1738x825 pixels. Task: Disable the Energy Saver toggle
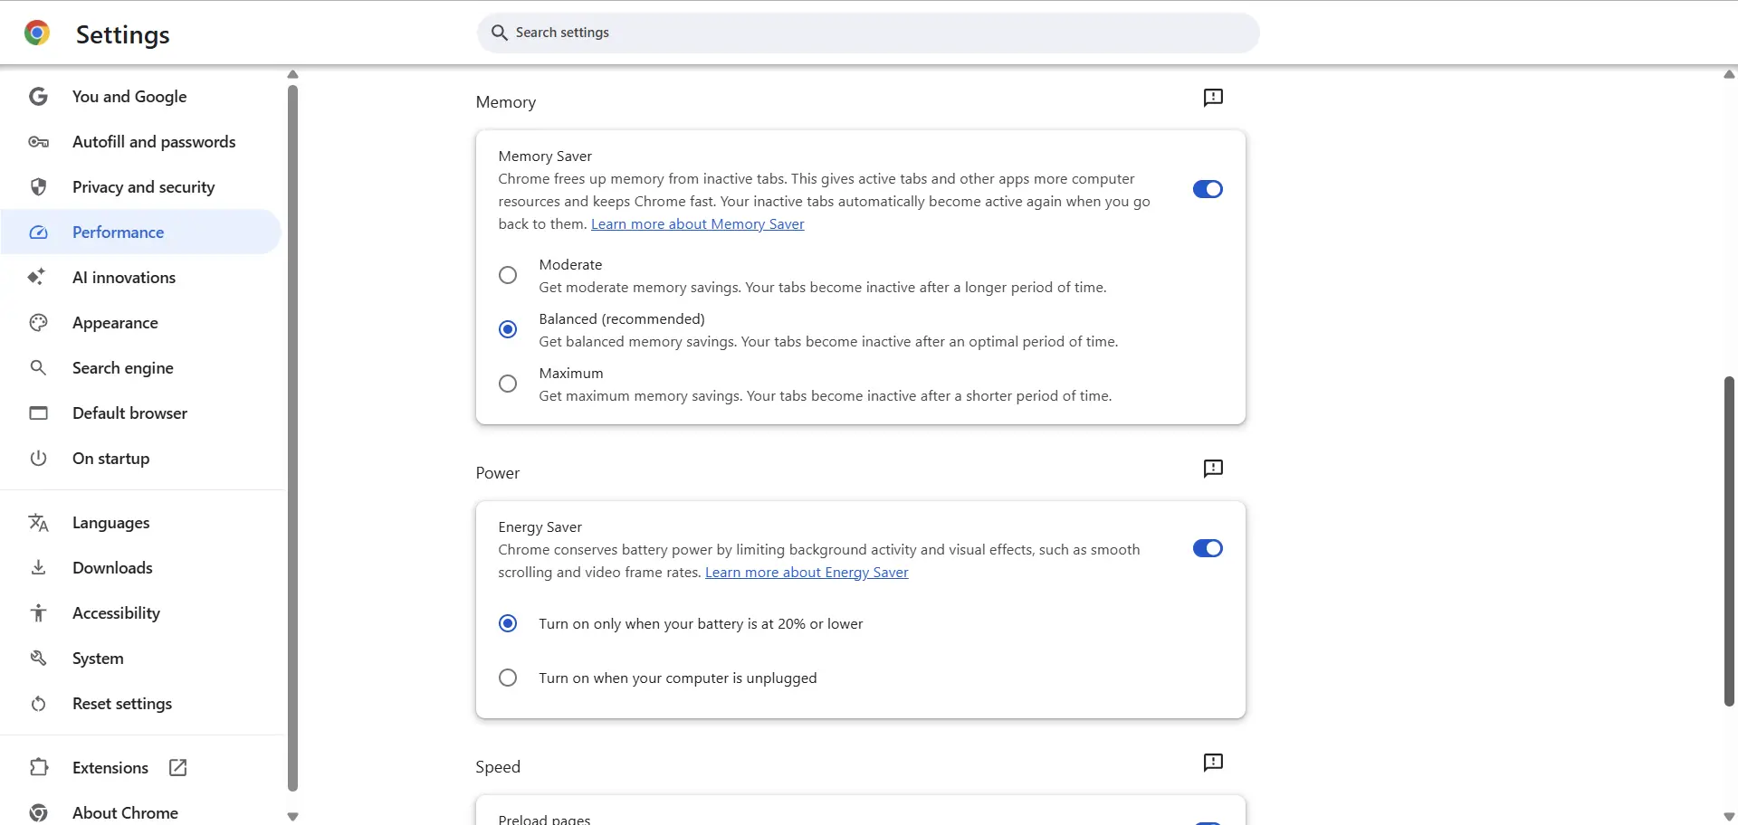1208,548
